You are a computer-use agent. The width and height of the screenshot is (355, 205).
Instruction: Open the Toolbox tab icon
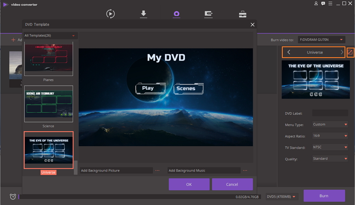(x=242, y=14)
